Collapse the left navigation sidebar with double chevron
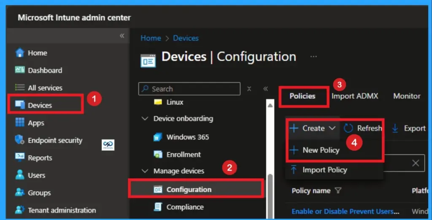 tap(122, 36)
